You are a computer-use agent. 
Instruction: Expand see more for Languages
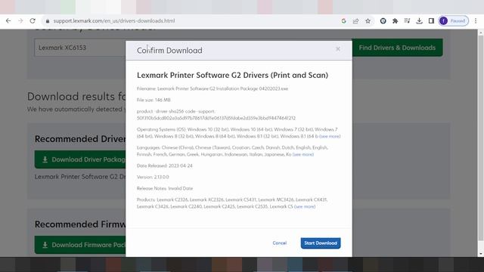pyautogui.click(x=303, y=154)
